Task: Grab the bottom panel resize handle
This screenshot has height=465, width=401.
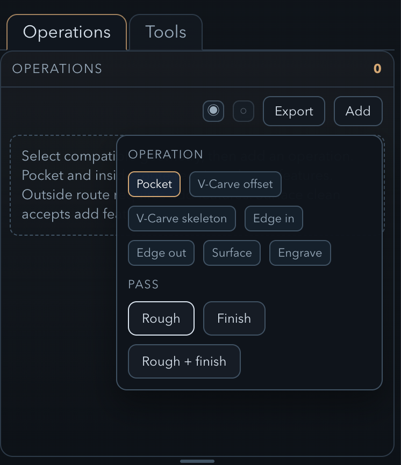Action: 197,461
